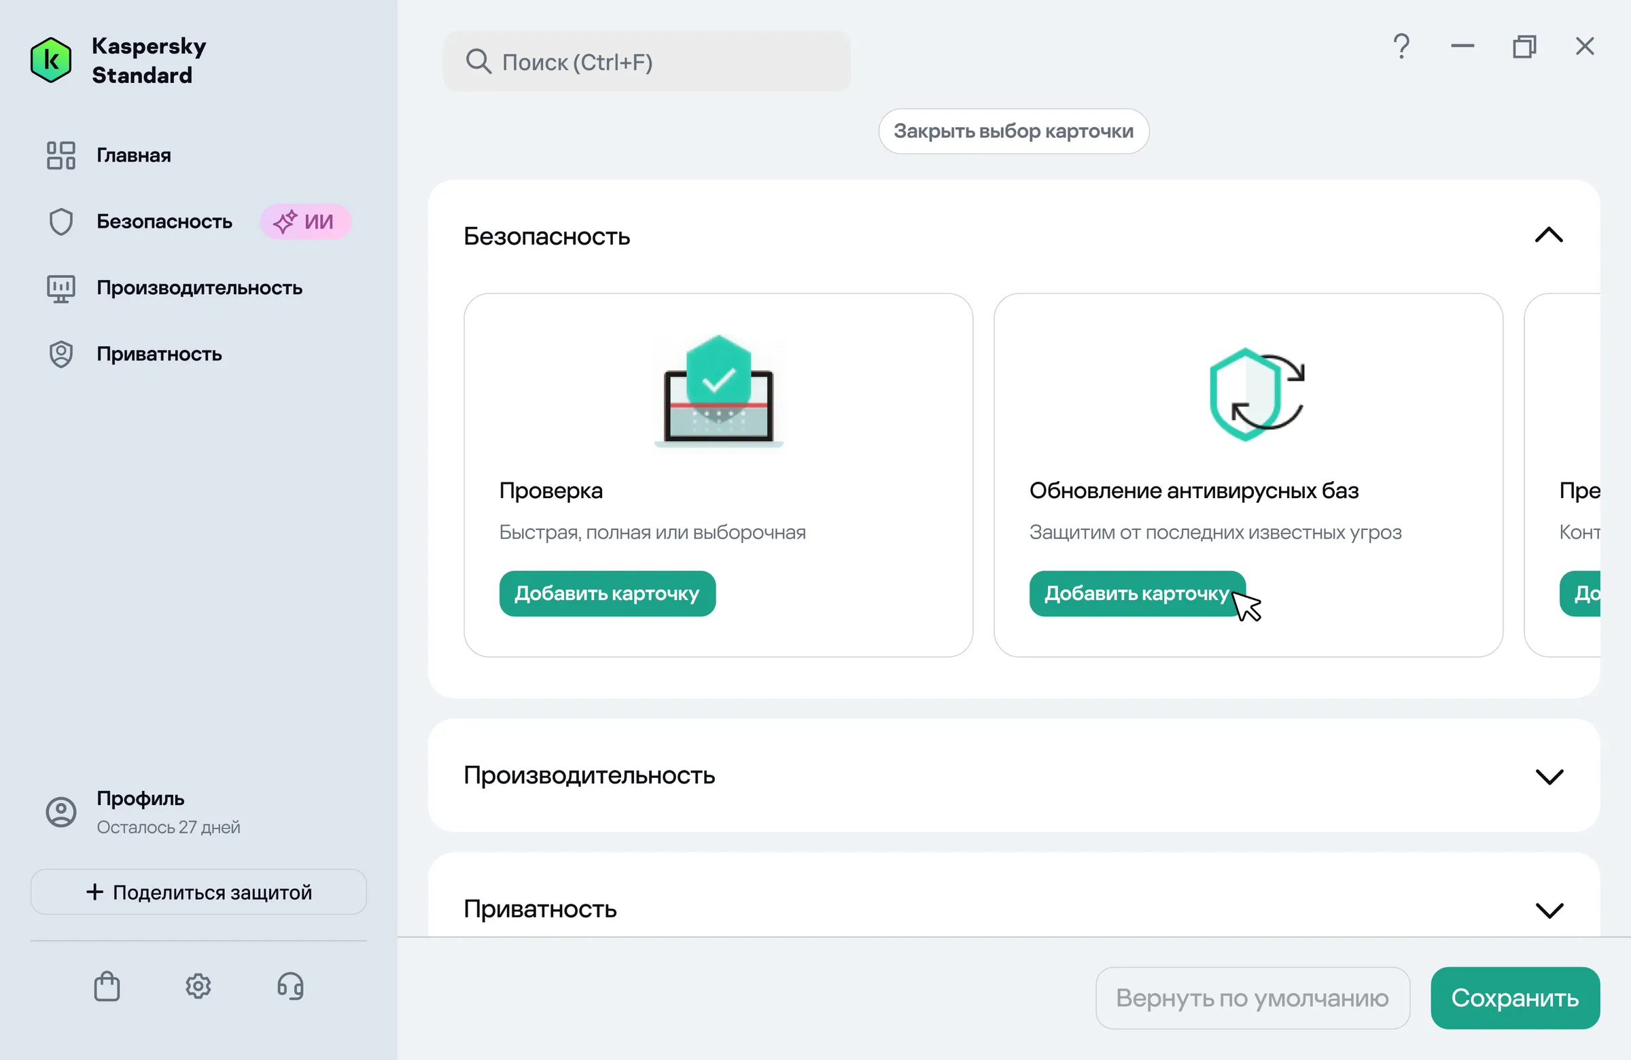Click the Безопасность shield icon

tap(61, 222)
